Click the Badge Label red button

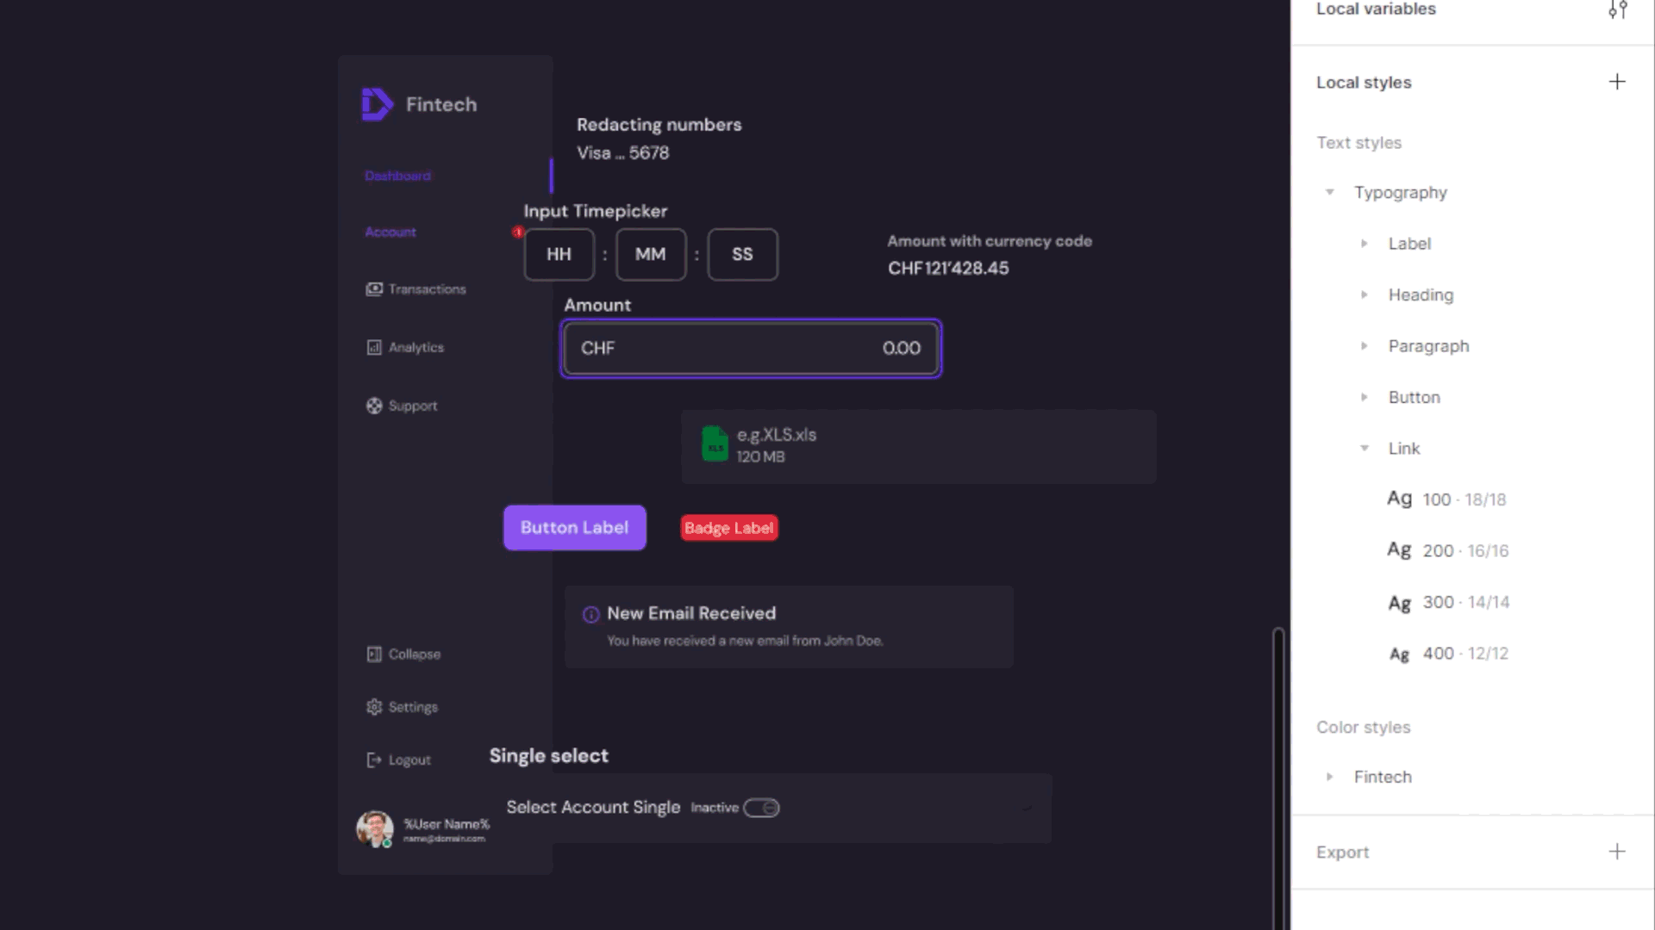pyautogui.click(x=728, y=527)
